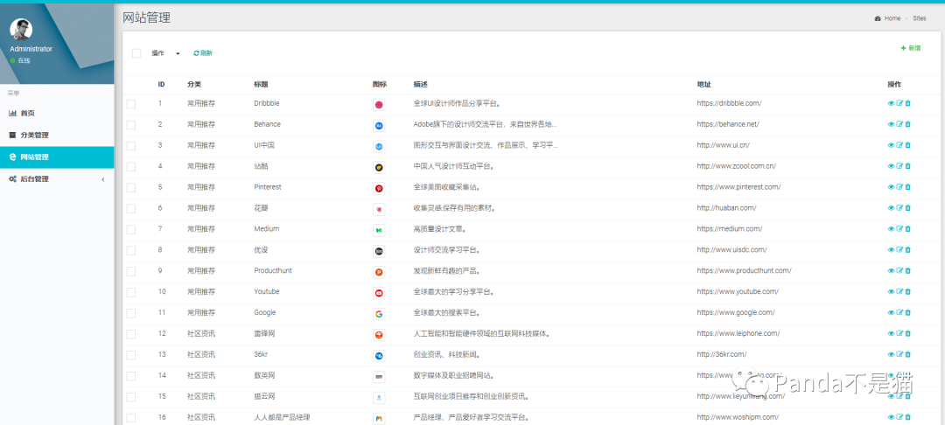The width and height of the screenshot is (945, 425).
Task: Click the 新增 add button
Action: point(911,47)
